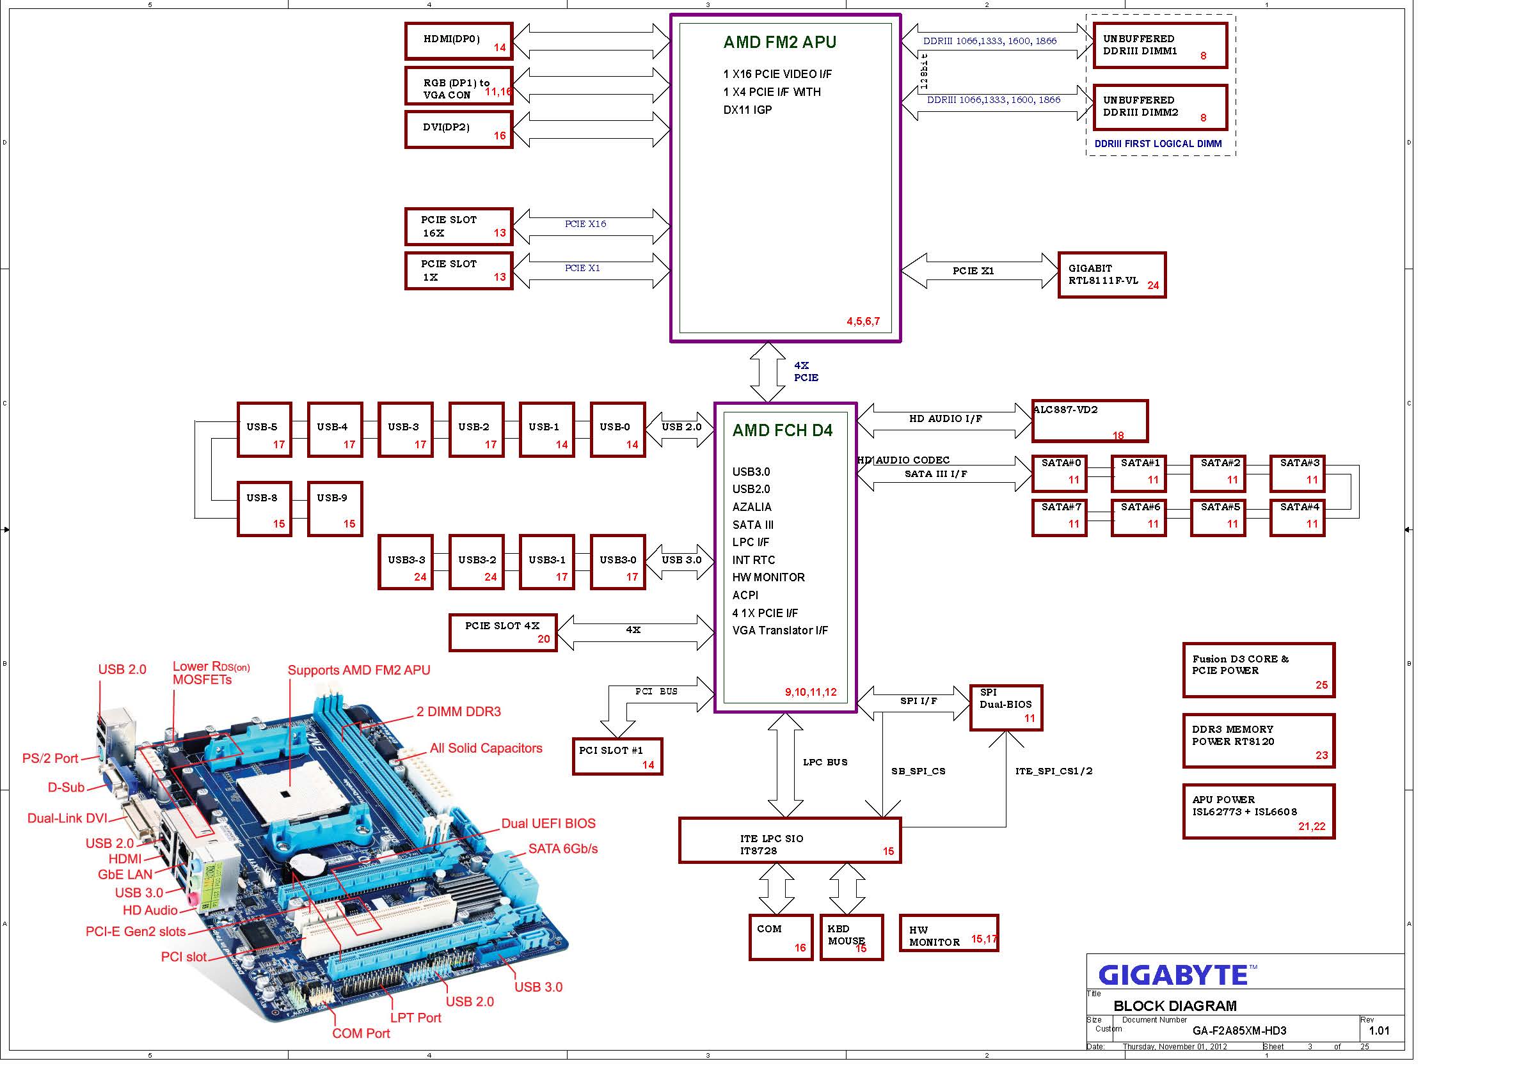Click the APU POWER ISL62773 block
This screenshot has height=1073, width=1519.
(1259, 811)
